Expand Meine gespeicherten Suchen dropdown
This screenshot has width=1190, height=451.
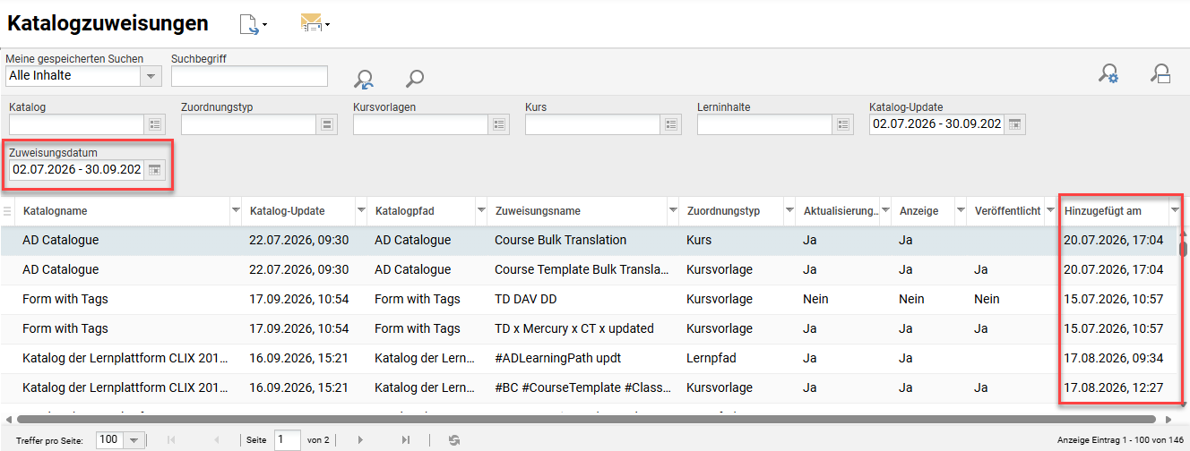(x=151, y=76)
